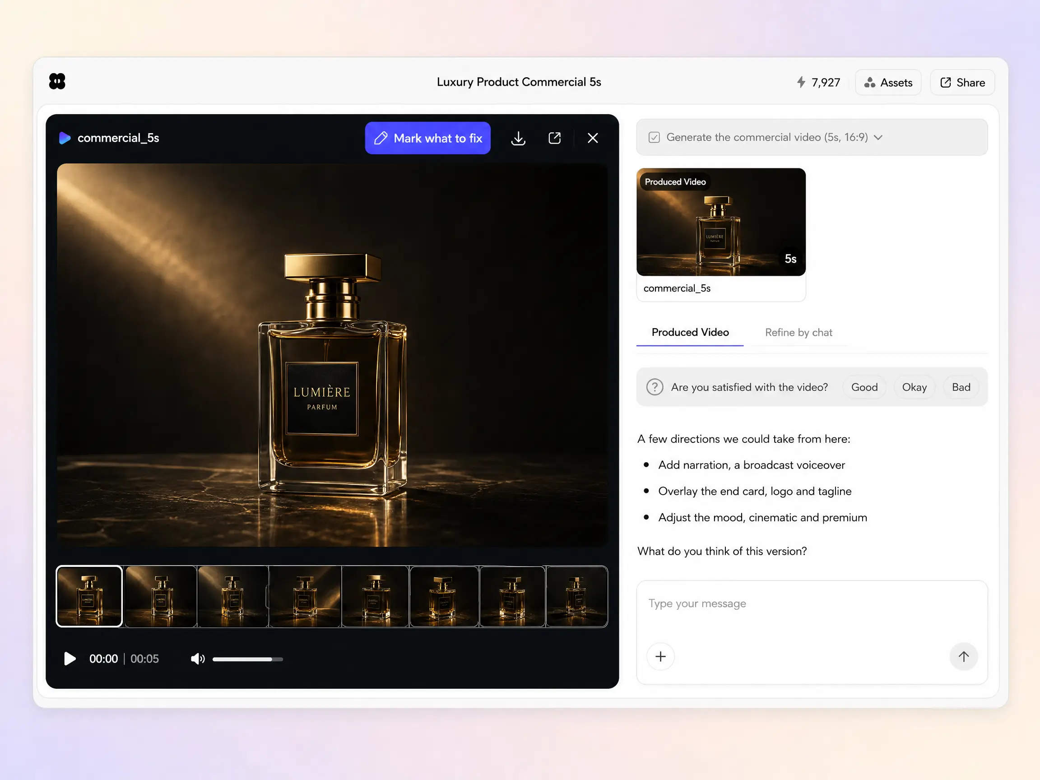
Task: Click the question mark help icon
Action: coord(655,387)
